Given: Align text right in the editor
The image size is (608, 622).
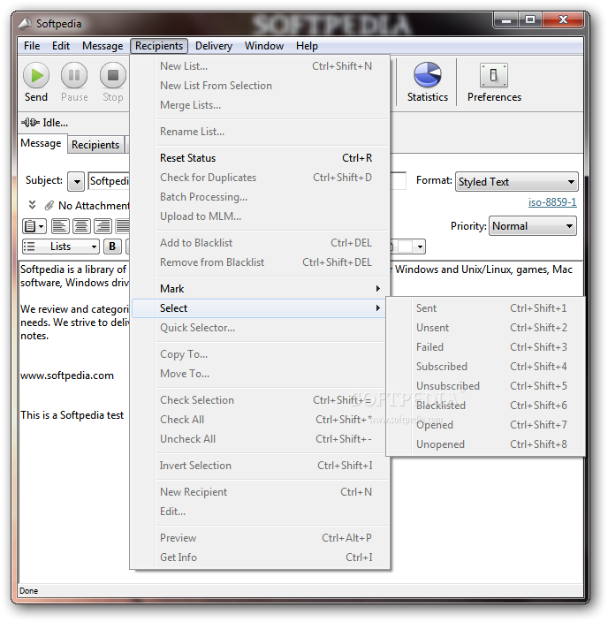Looking at the screenshot, I should tap(103, 226).
